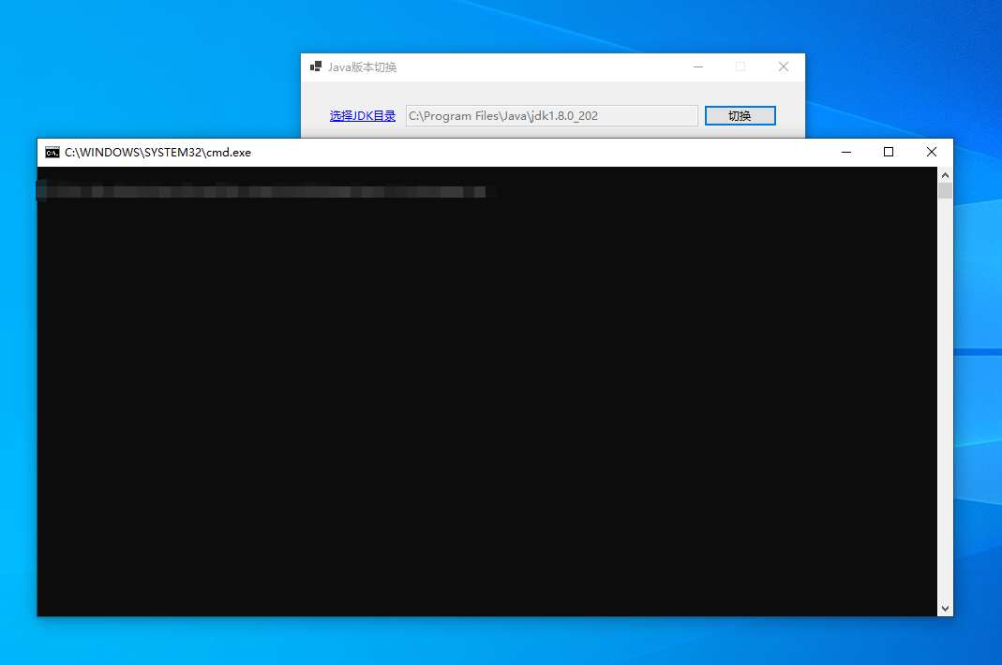Click the 选择JDK目录 link
1002x665 pixels.
click(x=363, y=115)
